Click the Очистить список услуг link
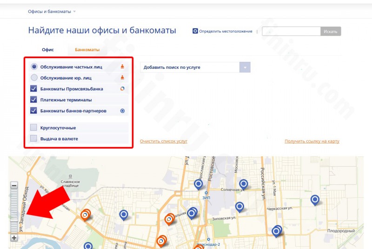Viewport: 372px width, 249px height. 164,141
